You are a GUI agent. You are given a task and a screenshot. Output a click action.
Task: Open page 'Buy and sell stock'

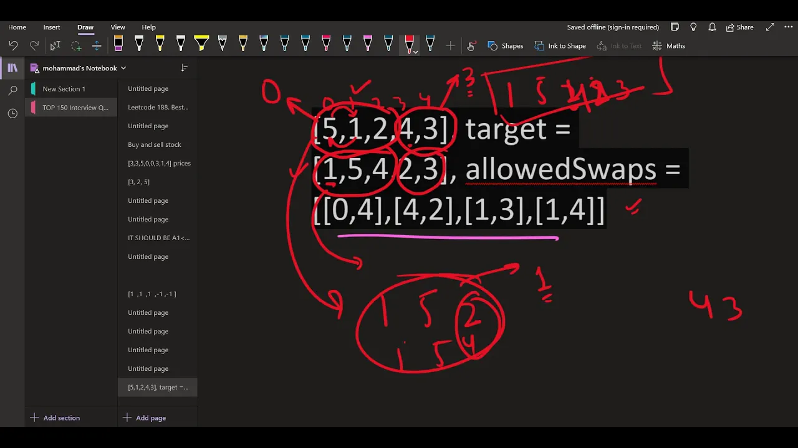pyautogui.click(x=158, y=144)
